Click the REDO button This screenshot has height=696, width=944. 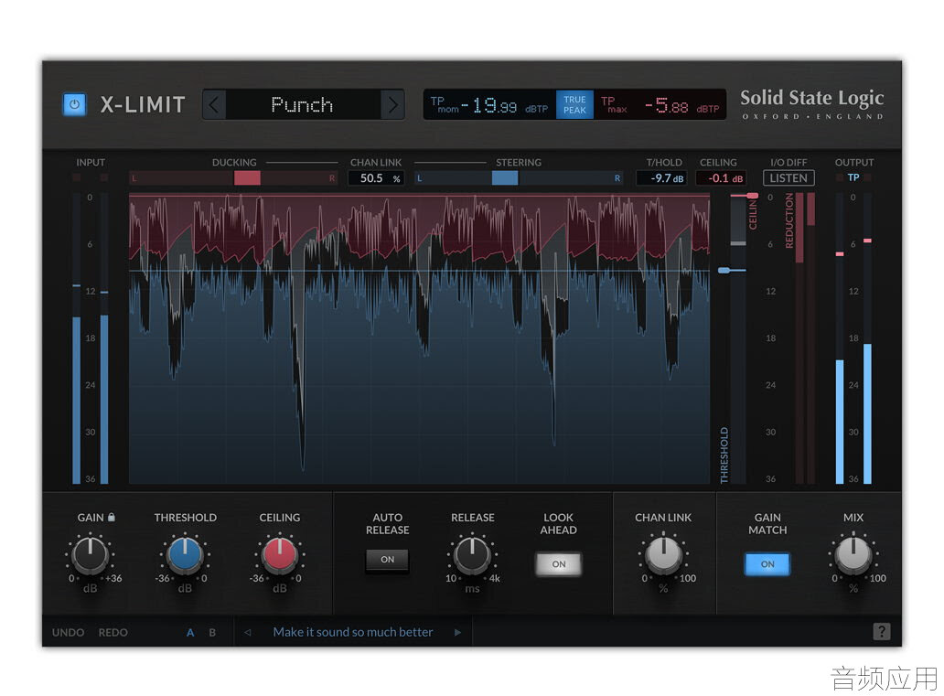113,632
